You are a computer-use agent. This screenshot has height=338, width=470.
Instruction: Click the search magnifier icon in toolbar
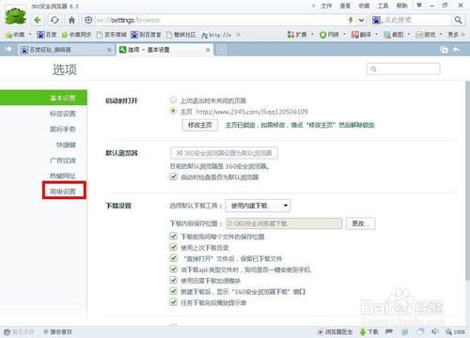458,21
